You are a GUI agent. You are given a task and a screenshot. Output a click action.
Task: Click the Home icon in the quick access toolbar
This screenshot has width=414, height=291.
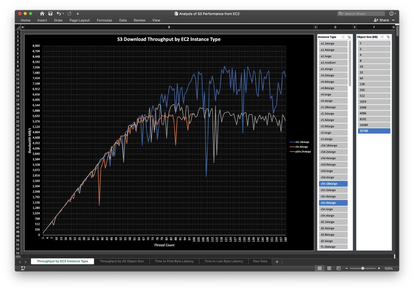point(42,13)
